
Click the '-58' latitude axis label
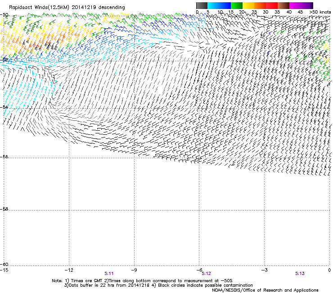click(x=4, y=209)
